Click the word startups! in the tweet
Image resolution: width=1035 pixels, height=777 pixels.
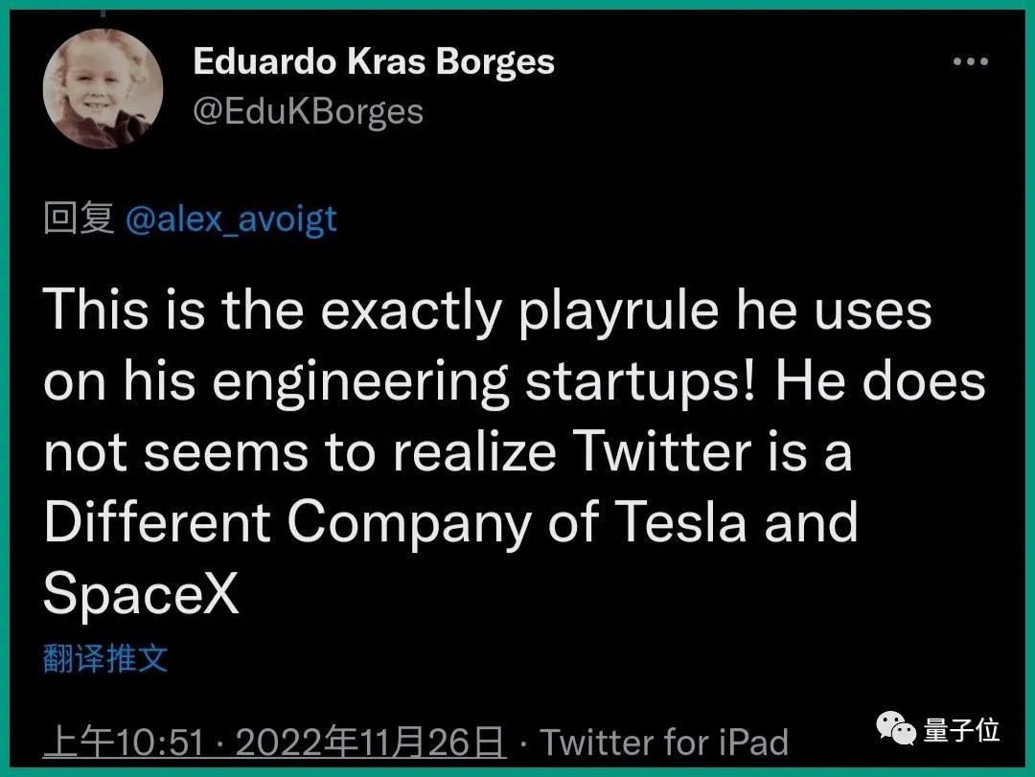(641, 381)
